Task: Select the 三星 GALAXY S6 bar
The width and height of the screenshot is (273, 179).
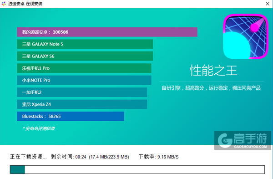Action: pos(85,56)
